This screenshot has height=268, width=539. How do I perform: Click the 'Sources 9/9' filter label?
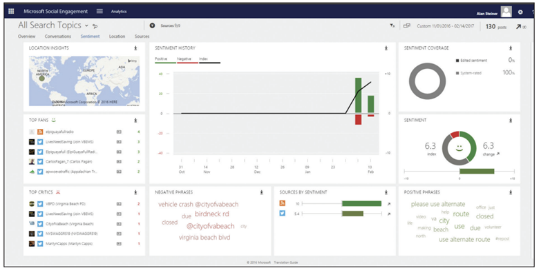click(x=171, y=25)
